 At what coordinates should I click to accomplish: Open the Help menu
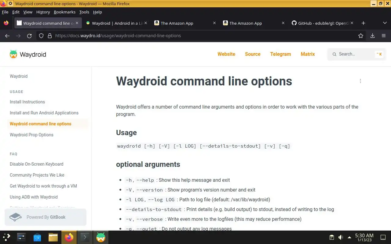pos(97,12)
